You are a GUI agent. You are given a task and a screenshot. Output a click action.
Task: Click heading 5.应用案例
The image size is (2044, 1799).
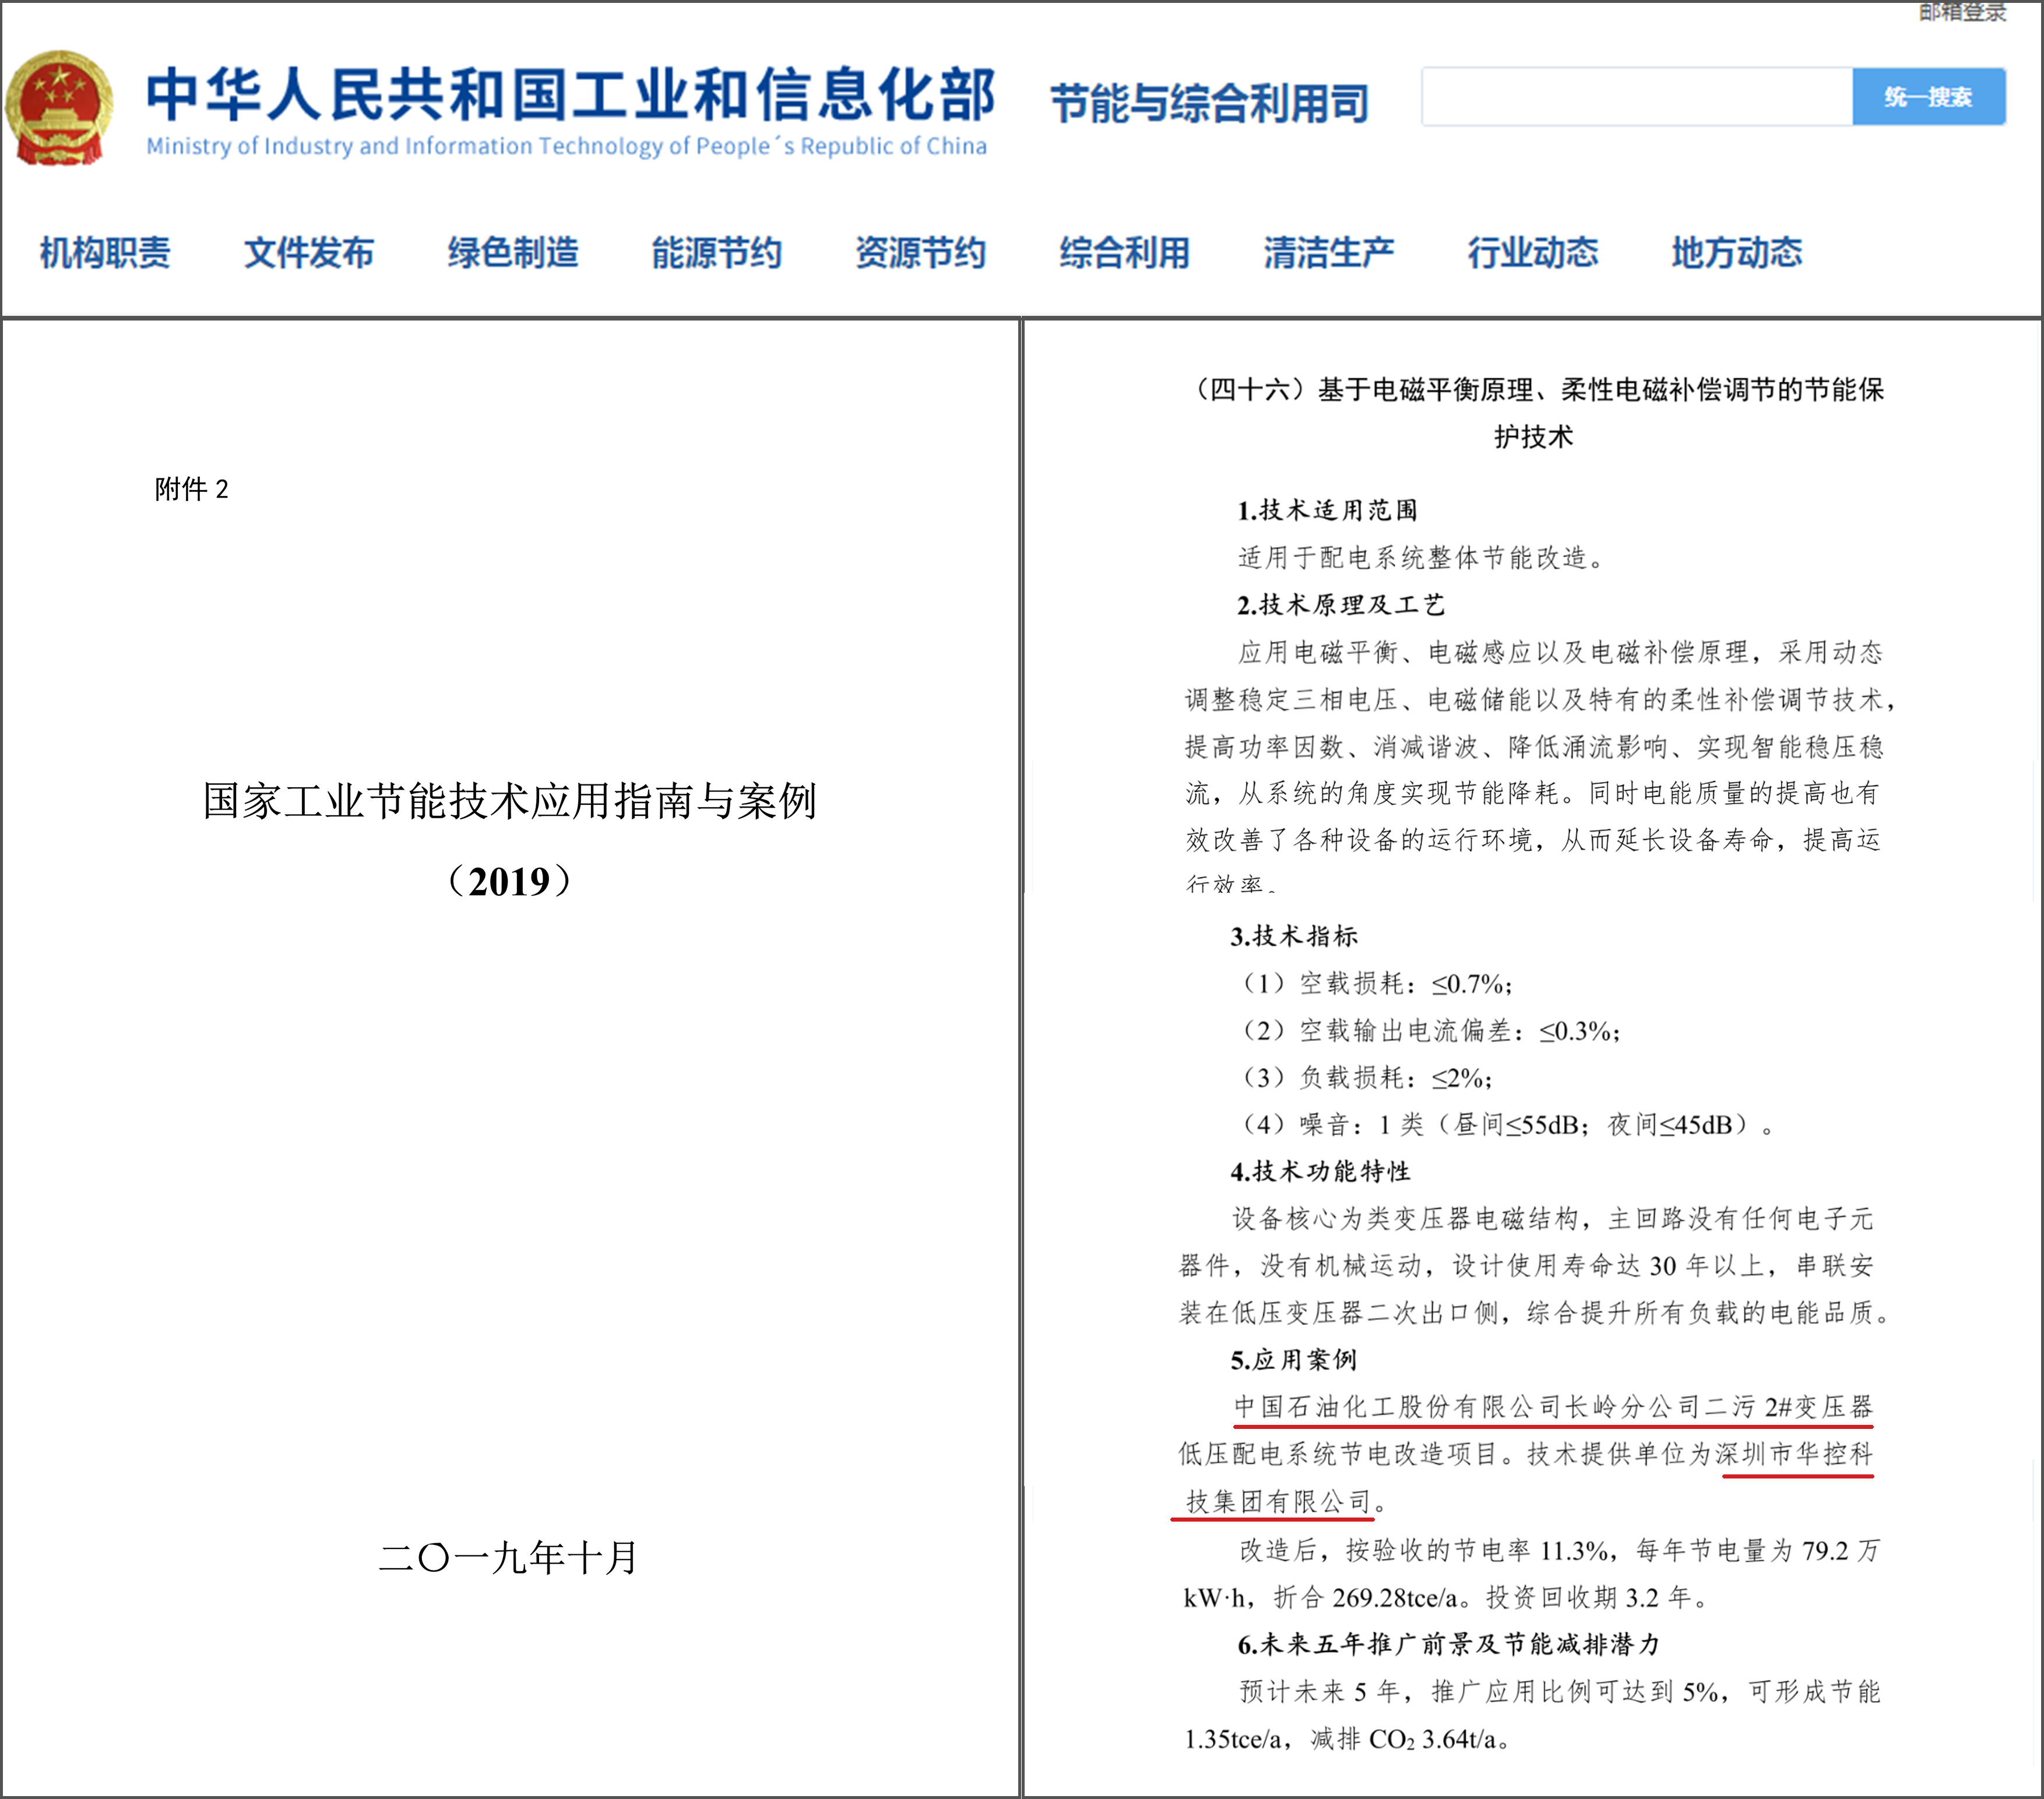click(x=1294, y=1360)
